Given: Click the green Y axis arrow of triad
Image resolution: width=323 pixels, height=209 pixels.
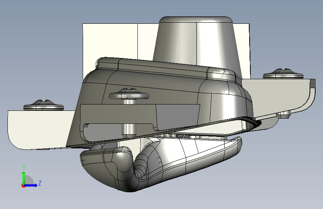Looking at the screenshot, I should pos(24,177).
